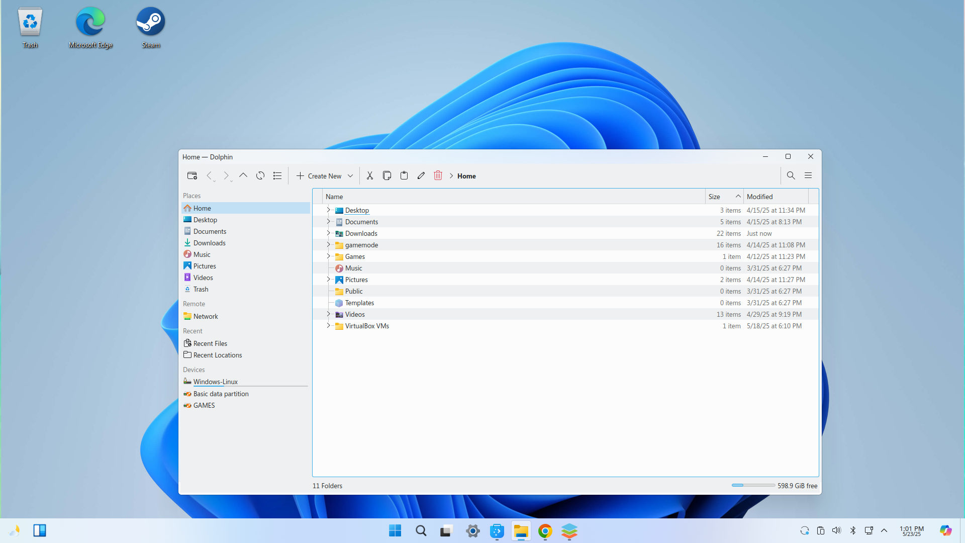Screen dimensions: 965x543
Task: Expand the VirtualBox VMs folder
Action: [x=329, y=326]
